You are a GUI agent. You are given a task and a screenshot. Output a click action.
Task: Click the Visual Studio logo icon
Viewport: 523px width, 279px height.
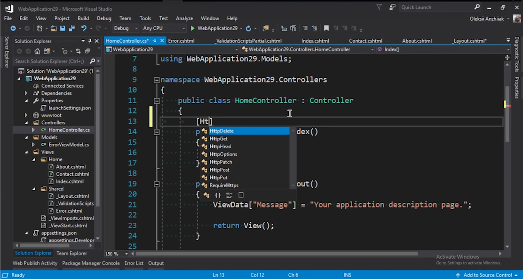[x=9, y=8]
